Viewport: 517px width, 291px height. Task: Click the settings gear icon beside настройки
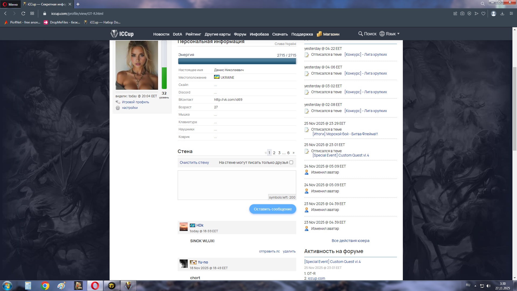118,108
